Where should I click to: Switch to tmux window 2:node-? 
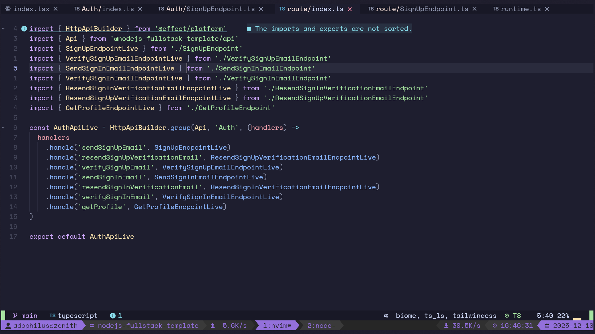321,326
